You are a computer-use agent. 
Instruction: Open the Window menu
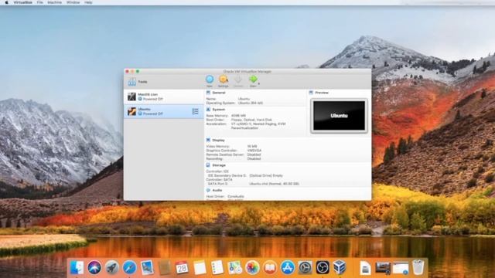point(73,2)
